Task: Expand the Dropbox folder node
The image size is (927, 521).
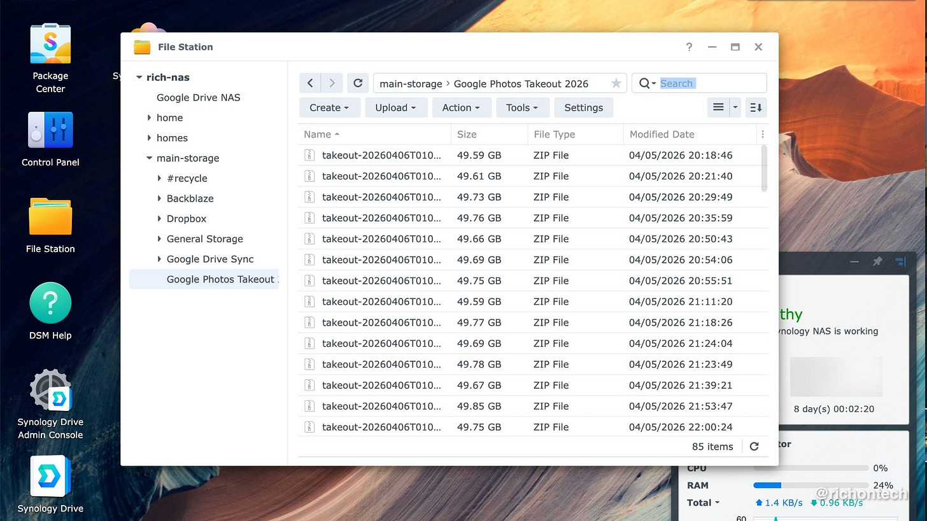Action: [x=159, y=219]
